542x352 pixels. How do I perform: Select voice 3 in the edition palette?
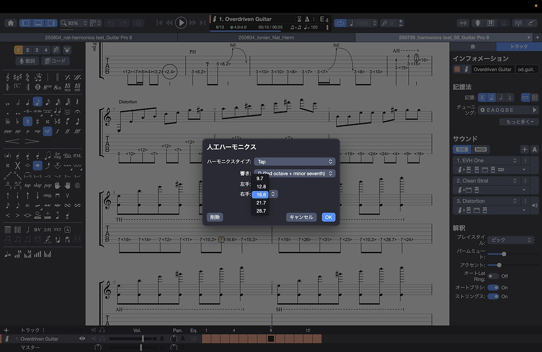pos(37,50)
